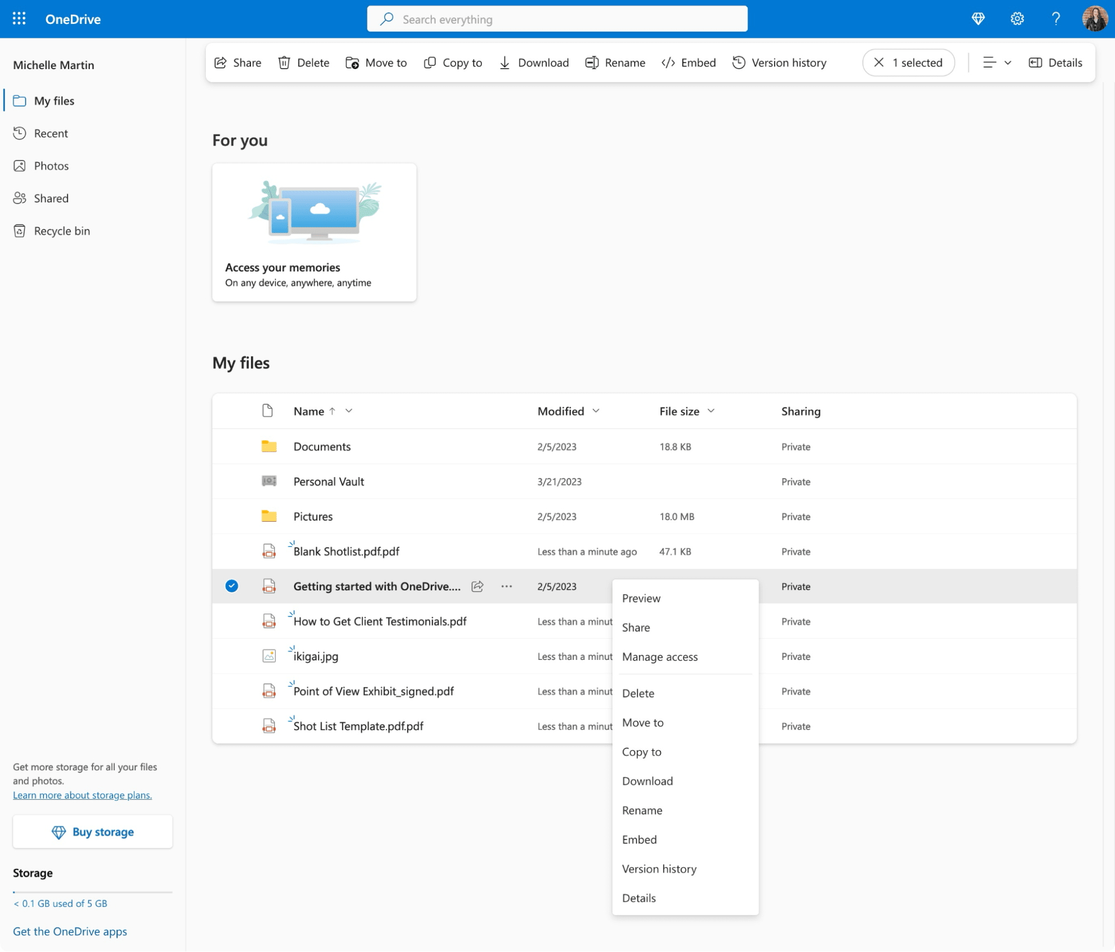Expand the Name column sort dropdown
1115x952 pixels.
pos(350,411)
